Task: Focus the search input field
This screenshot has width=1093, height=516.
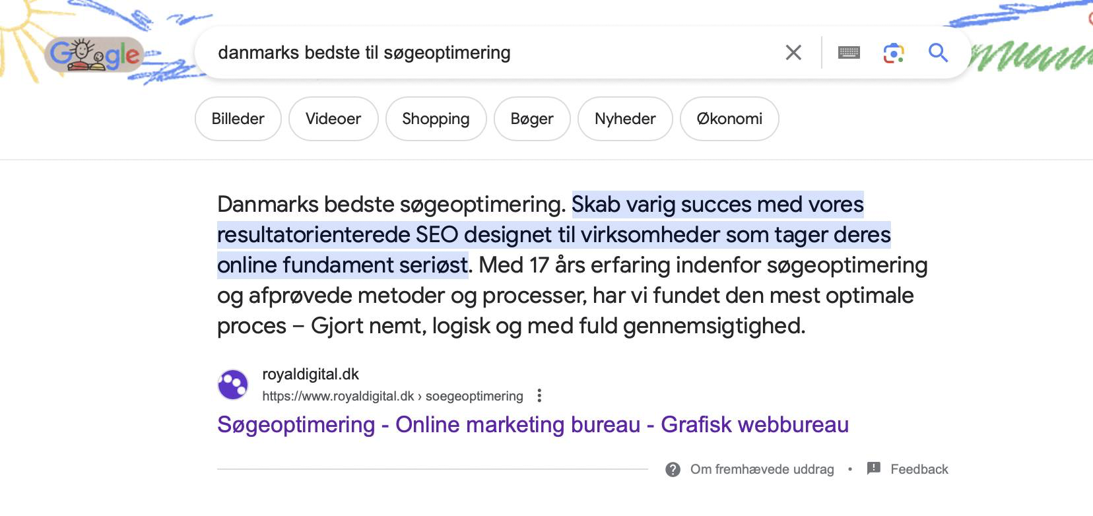Action: [488, 53]
